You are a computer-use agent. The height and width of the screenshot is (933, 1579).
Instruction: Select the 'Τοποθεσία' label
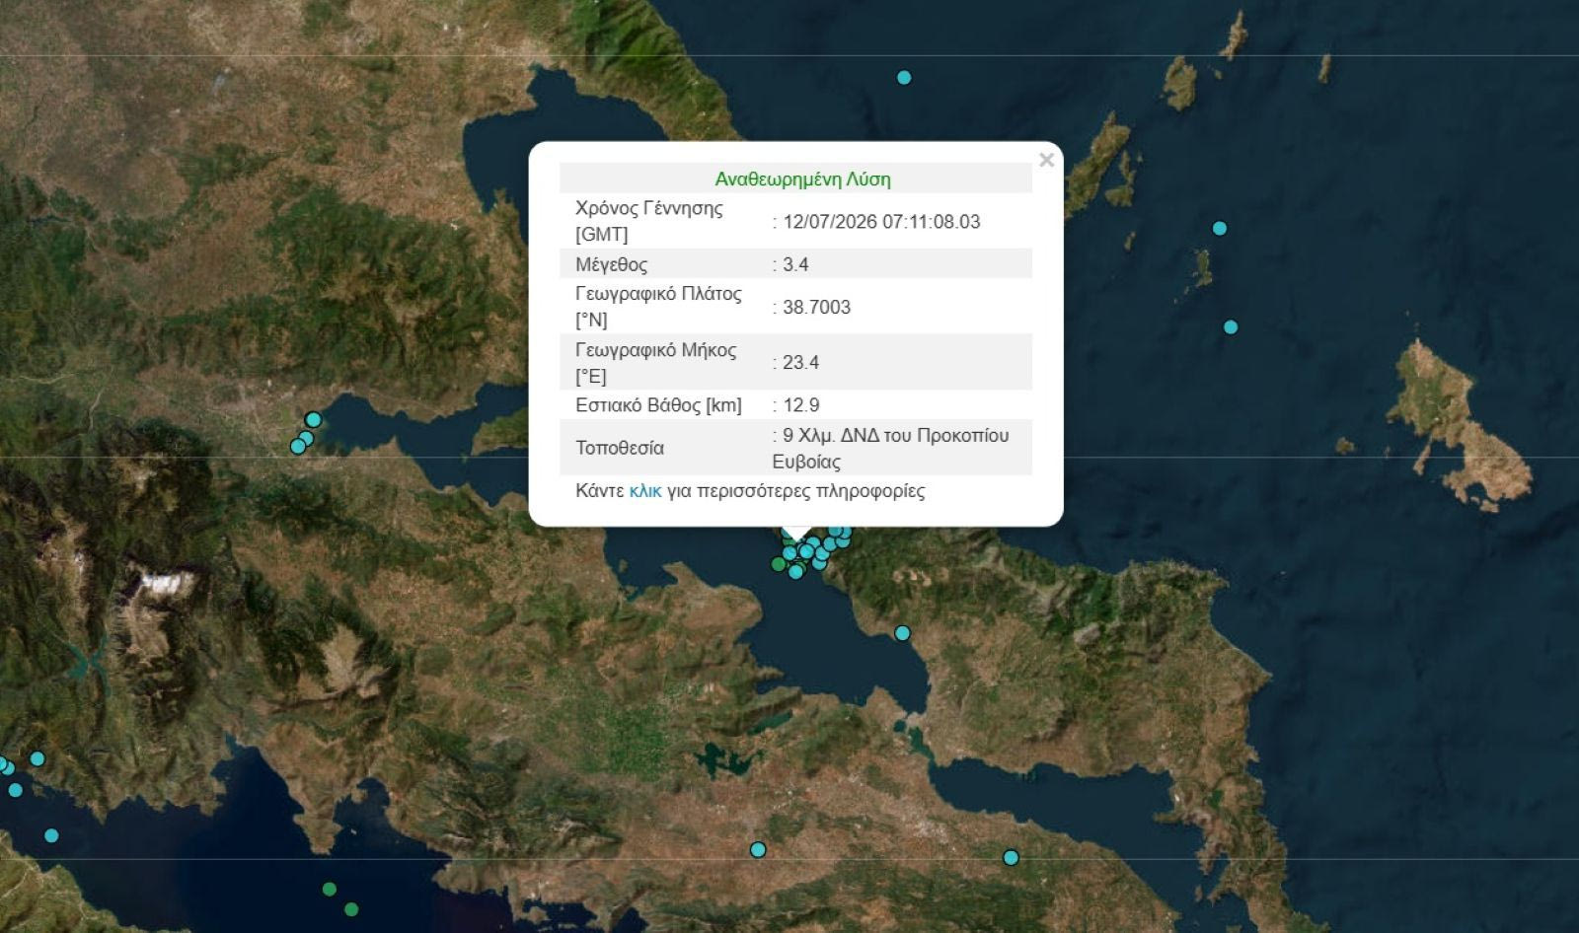coord(620,448)
